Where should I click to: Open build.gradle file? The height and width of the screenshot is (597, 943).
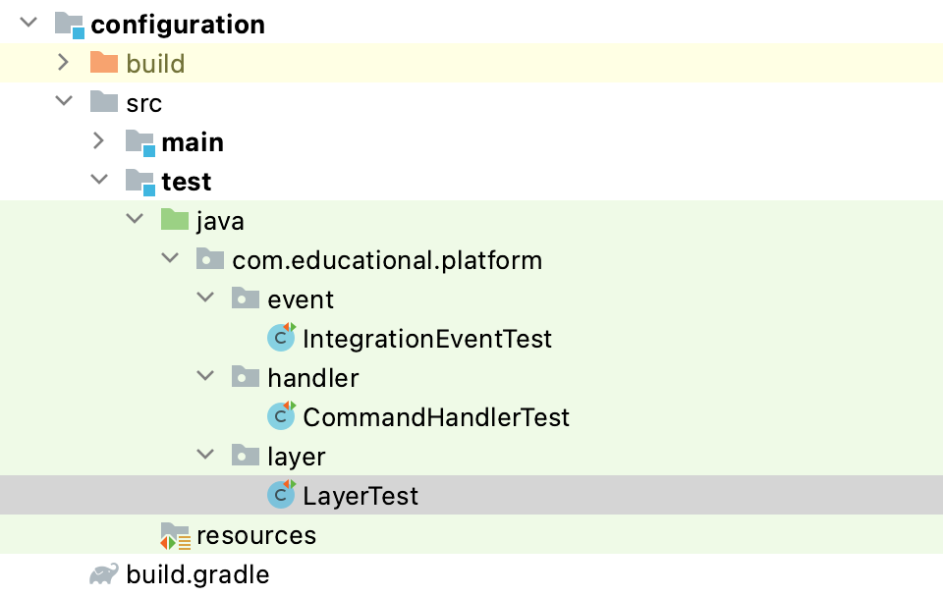point(197,574)
